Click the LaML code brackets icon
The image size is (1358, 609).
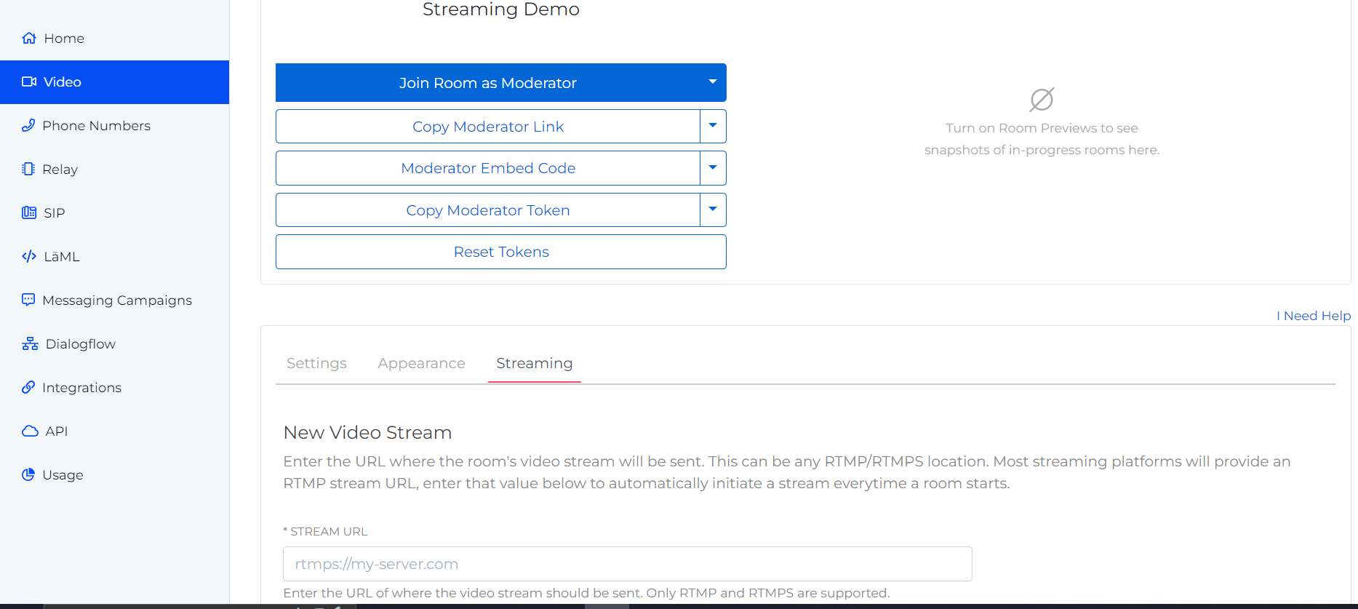pyautogui.click(x=29, y=257)
